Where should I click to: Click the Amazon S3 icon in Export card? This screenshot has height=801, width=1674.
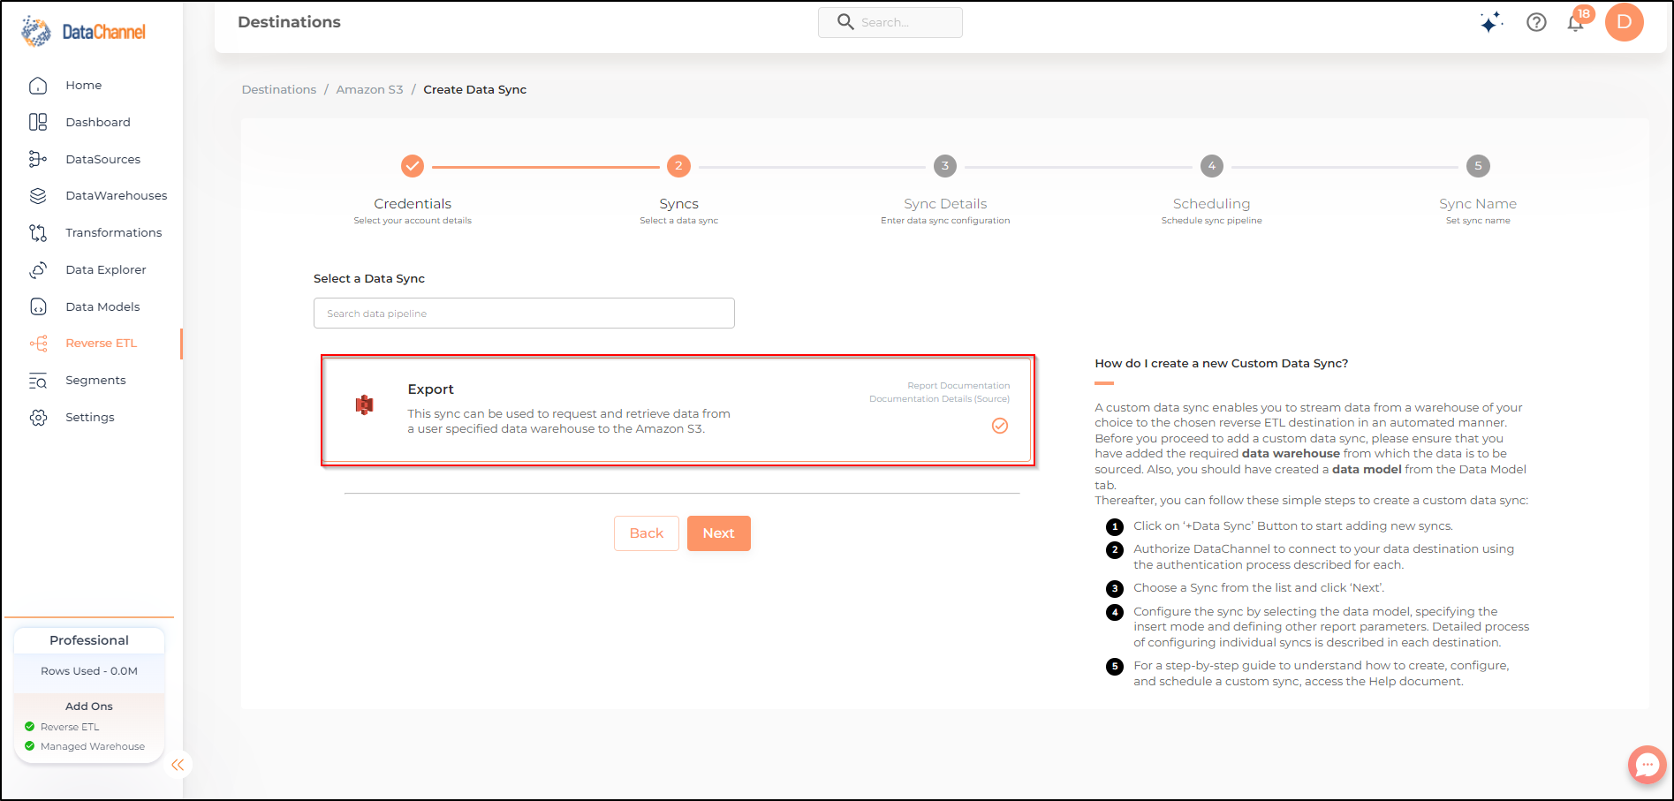tap(364, 404)
